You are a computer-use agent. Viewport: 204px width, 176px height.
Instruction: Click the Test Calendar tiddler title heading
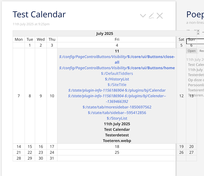click(x=39, y=14)
